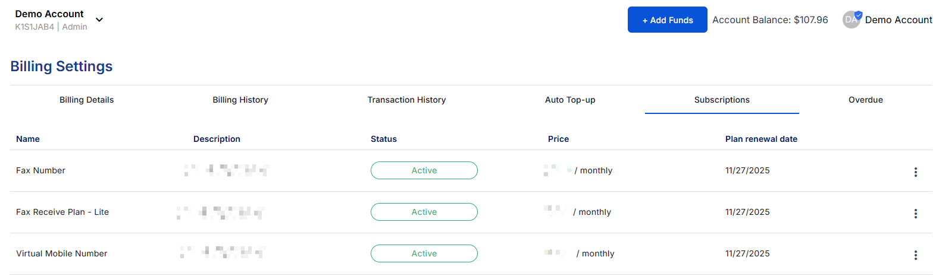Click the Add Funds button
Image resolution: width=936 pixels, height=276 pixels.
(x=667, y=20)
